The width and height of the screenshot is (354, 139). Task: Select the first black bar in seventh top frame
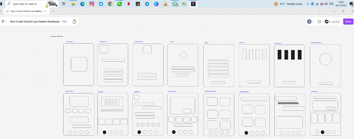(279, 55)
